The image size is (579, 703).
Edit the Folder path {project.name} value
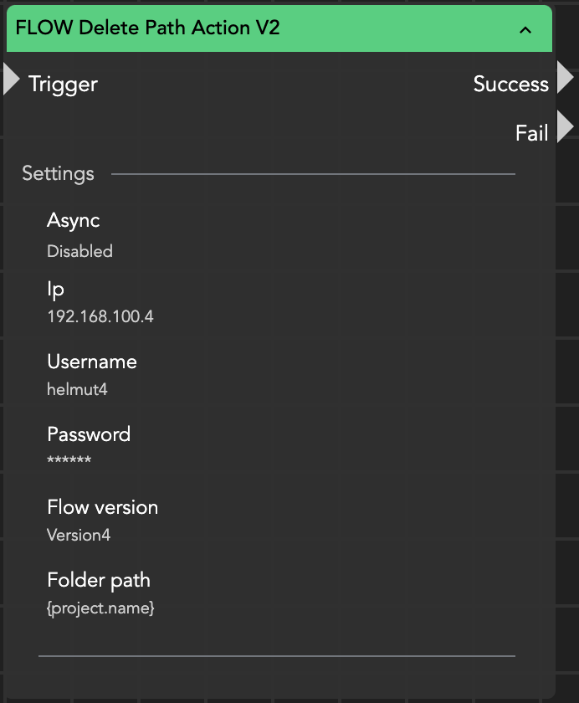[100, 608]
